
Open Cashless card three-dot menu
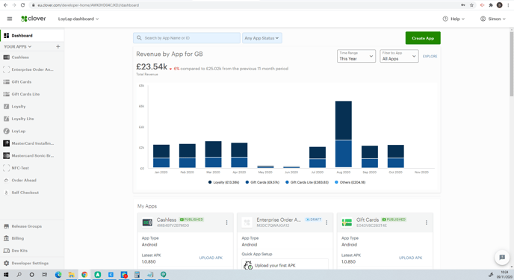tap(226, 223)
